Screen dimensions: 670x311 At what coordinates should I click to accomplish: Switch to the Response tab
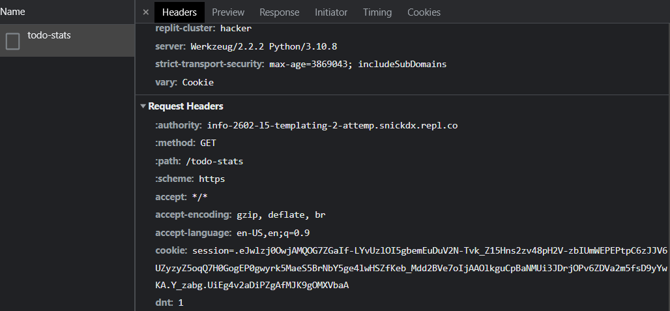point(279,12)
